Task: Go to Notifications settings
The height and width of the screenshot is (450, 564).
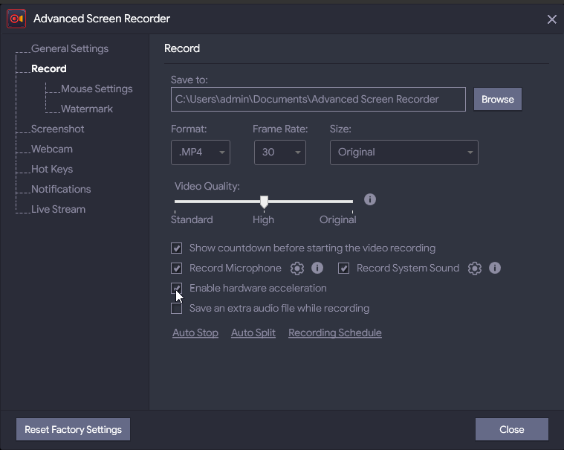Action: tap(61, 189)
